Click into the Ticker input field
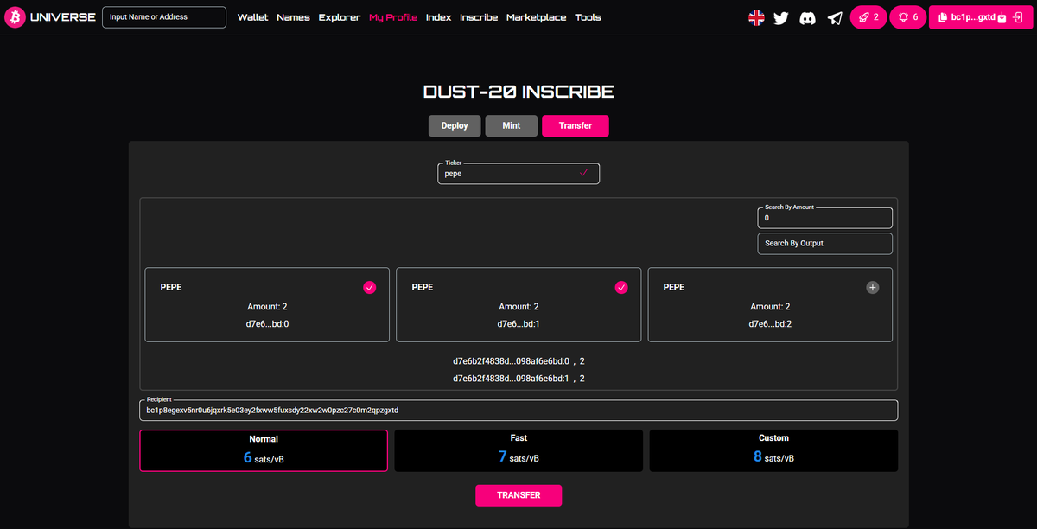The image size is (1037, 529). [x=518, y=174]
